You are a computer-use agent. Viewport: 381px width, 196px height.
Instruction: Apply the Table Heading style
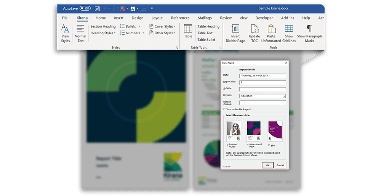pyautogui.click(x=208, y=26)
